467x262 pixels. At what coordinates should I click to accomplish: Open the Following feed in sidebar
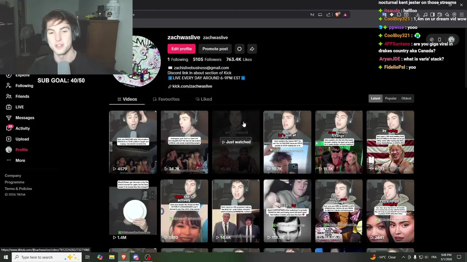click(20, 86)
